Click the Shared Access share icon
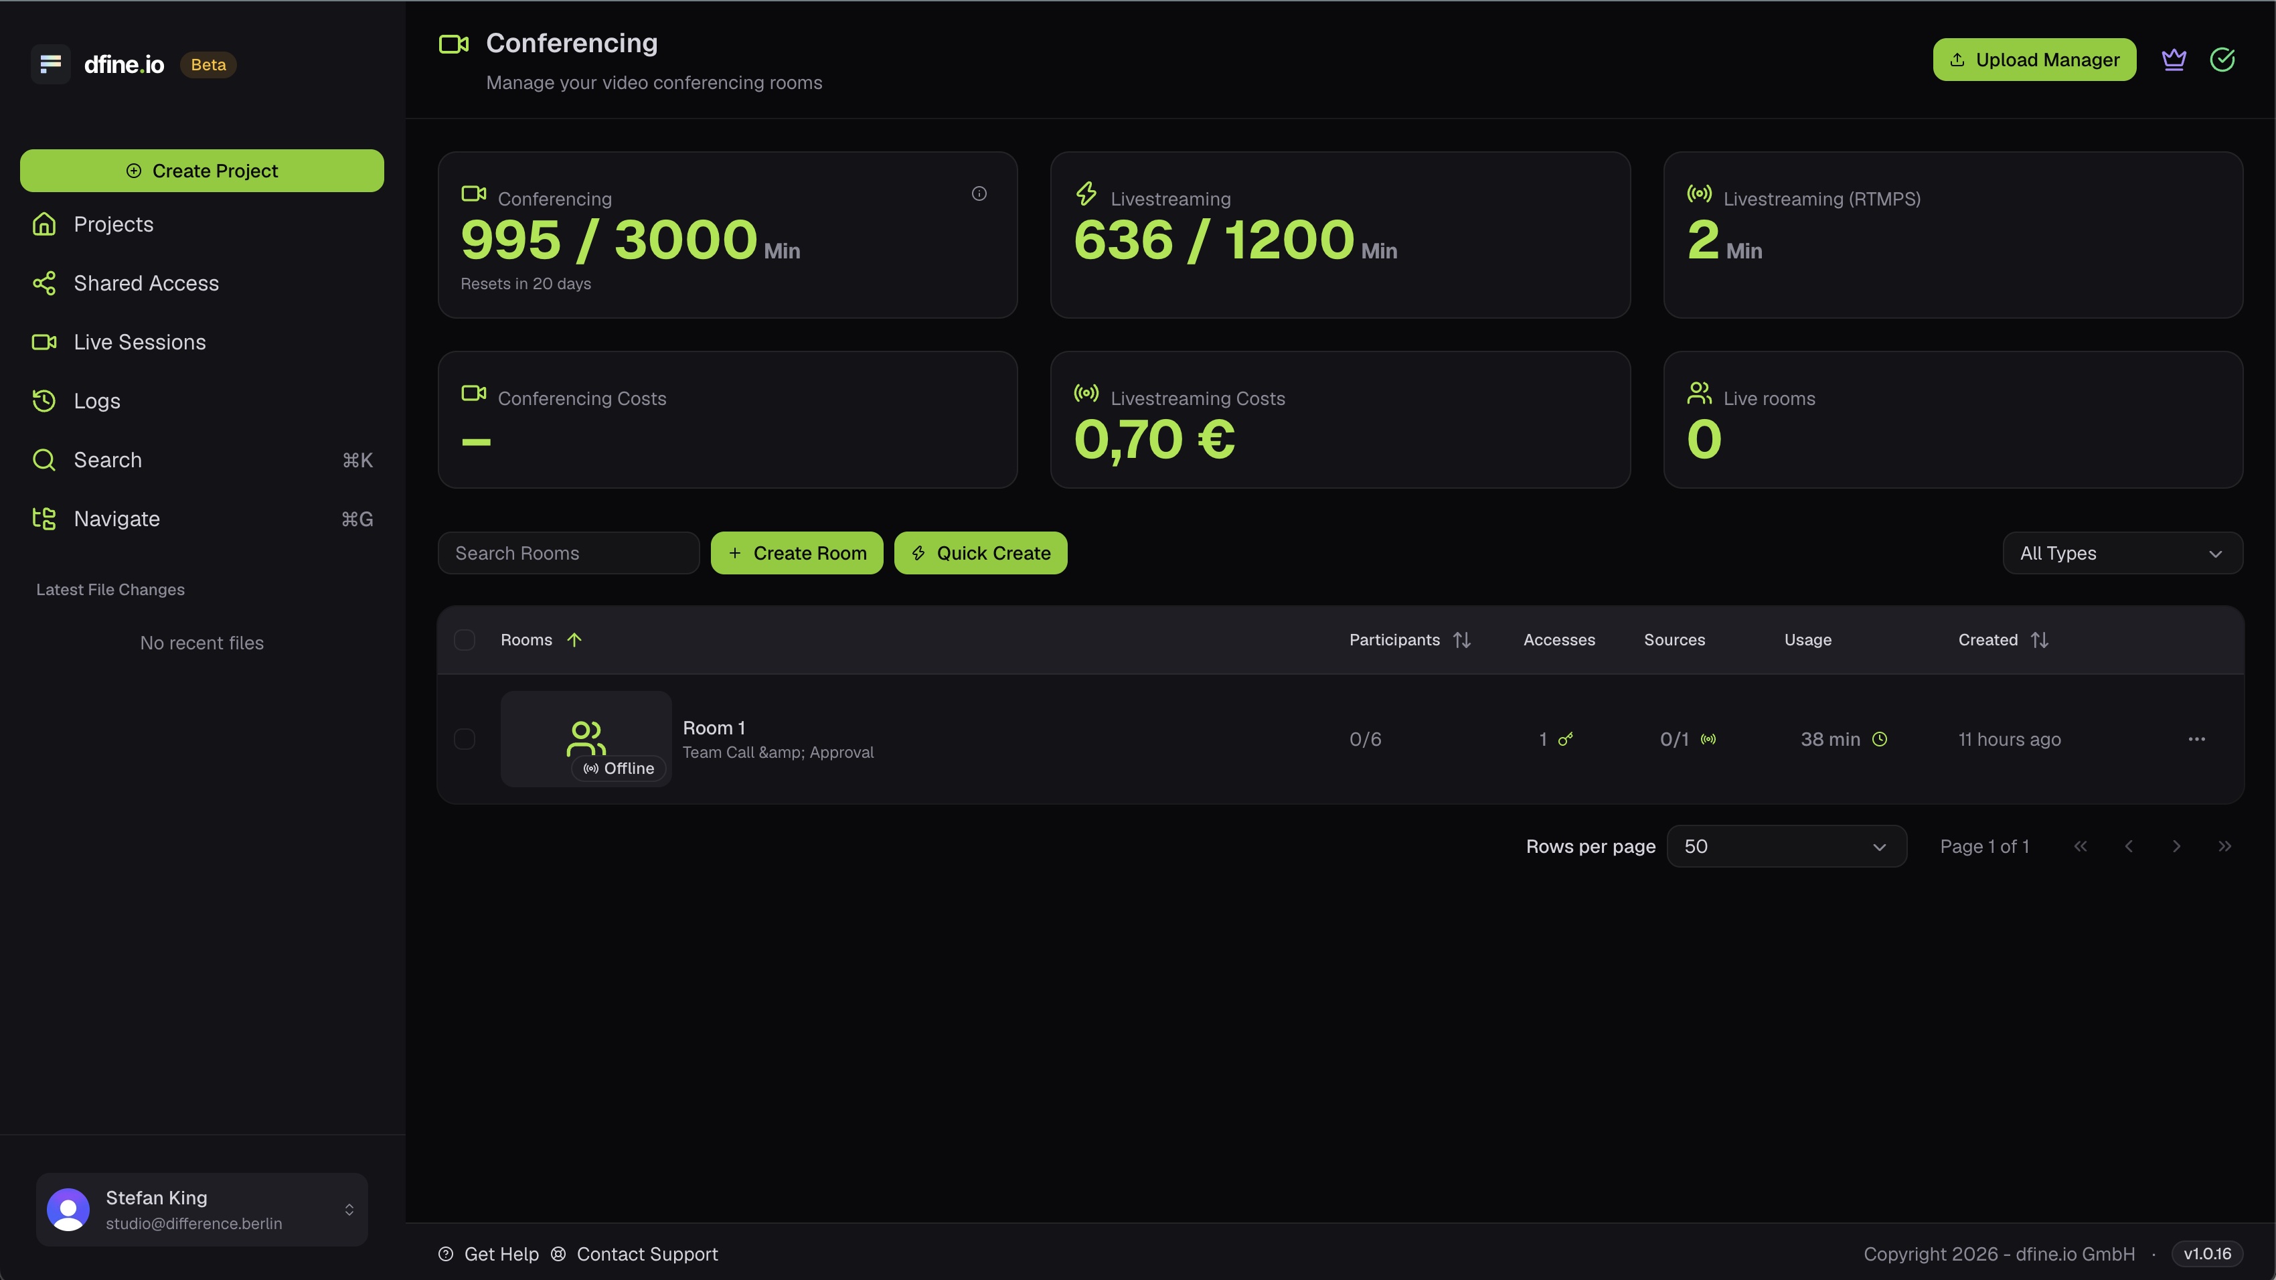The width and height of the screenshot is (2276, 1280). [44, 284]
